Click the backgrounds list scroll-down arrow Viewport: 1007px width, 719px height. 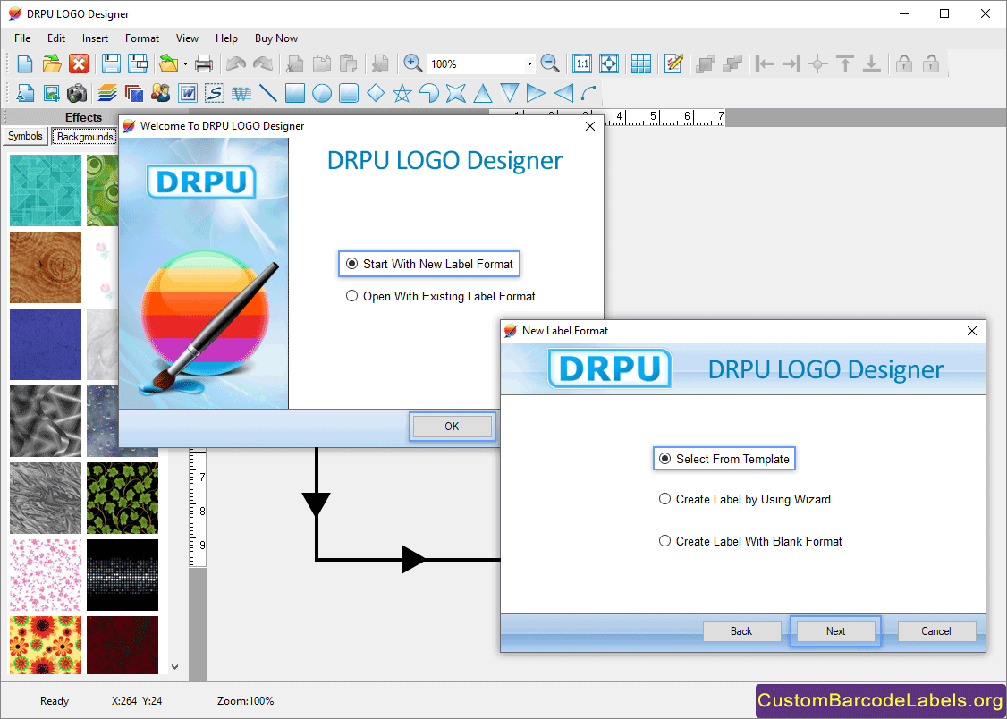[174, 667]
